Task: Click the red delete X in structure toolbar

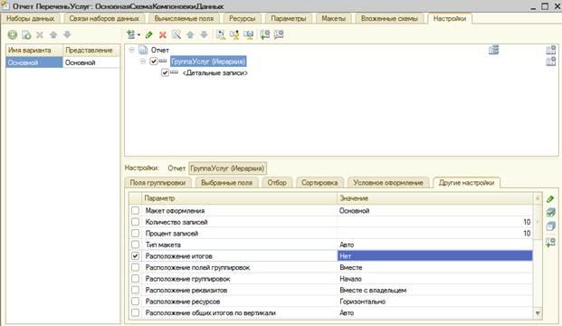Action: [x=163, y=34]
